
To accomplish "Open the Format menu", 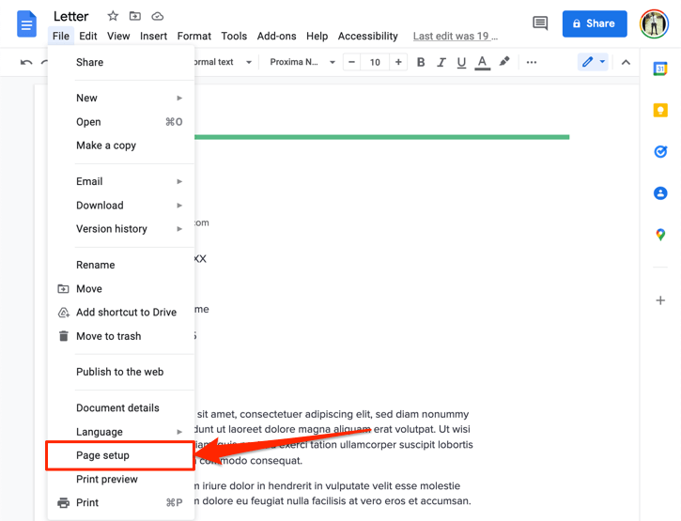I will pyautogui.click(x=194, y=36).
